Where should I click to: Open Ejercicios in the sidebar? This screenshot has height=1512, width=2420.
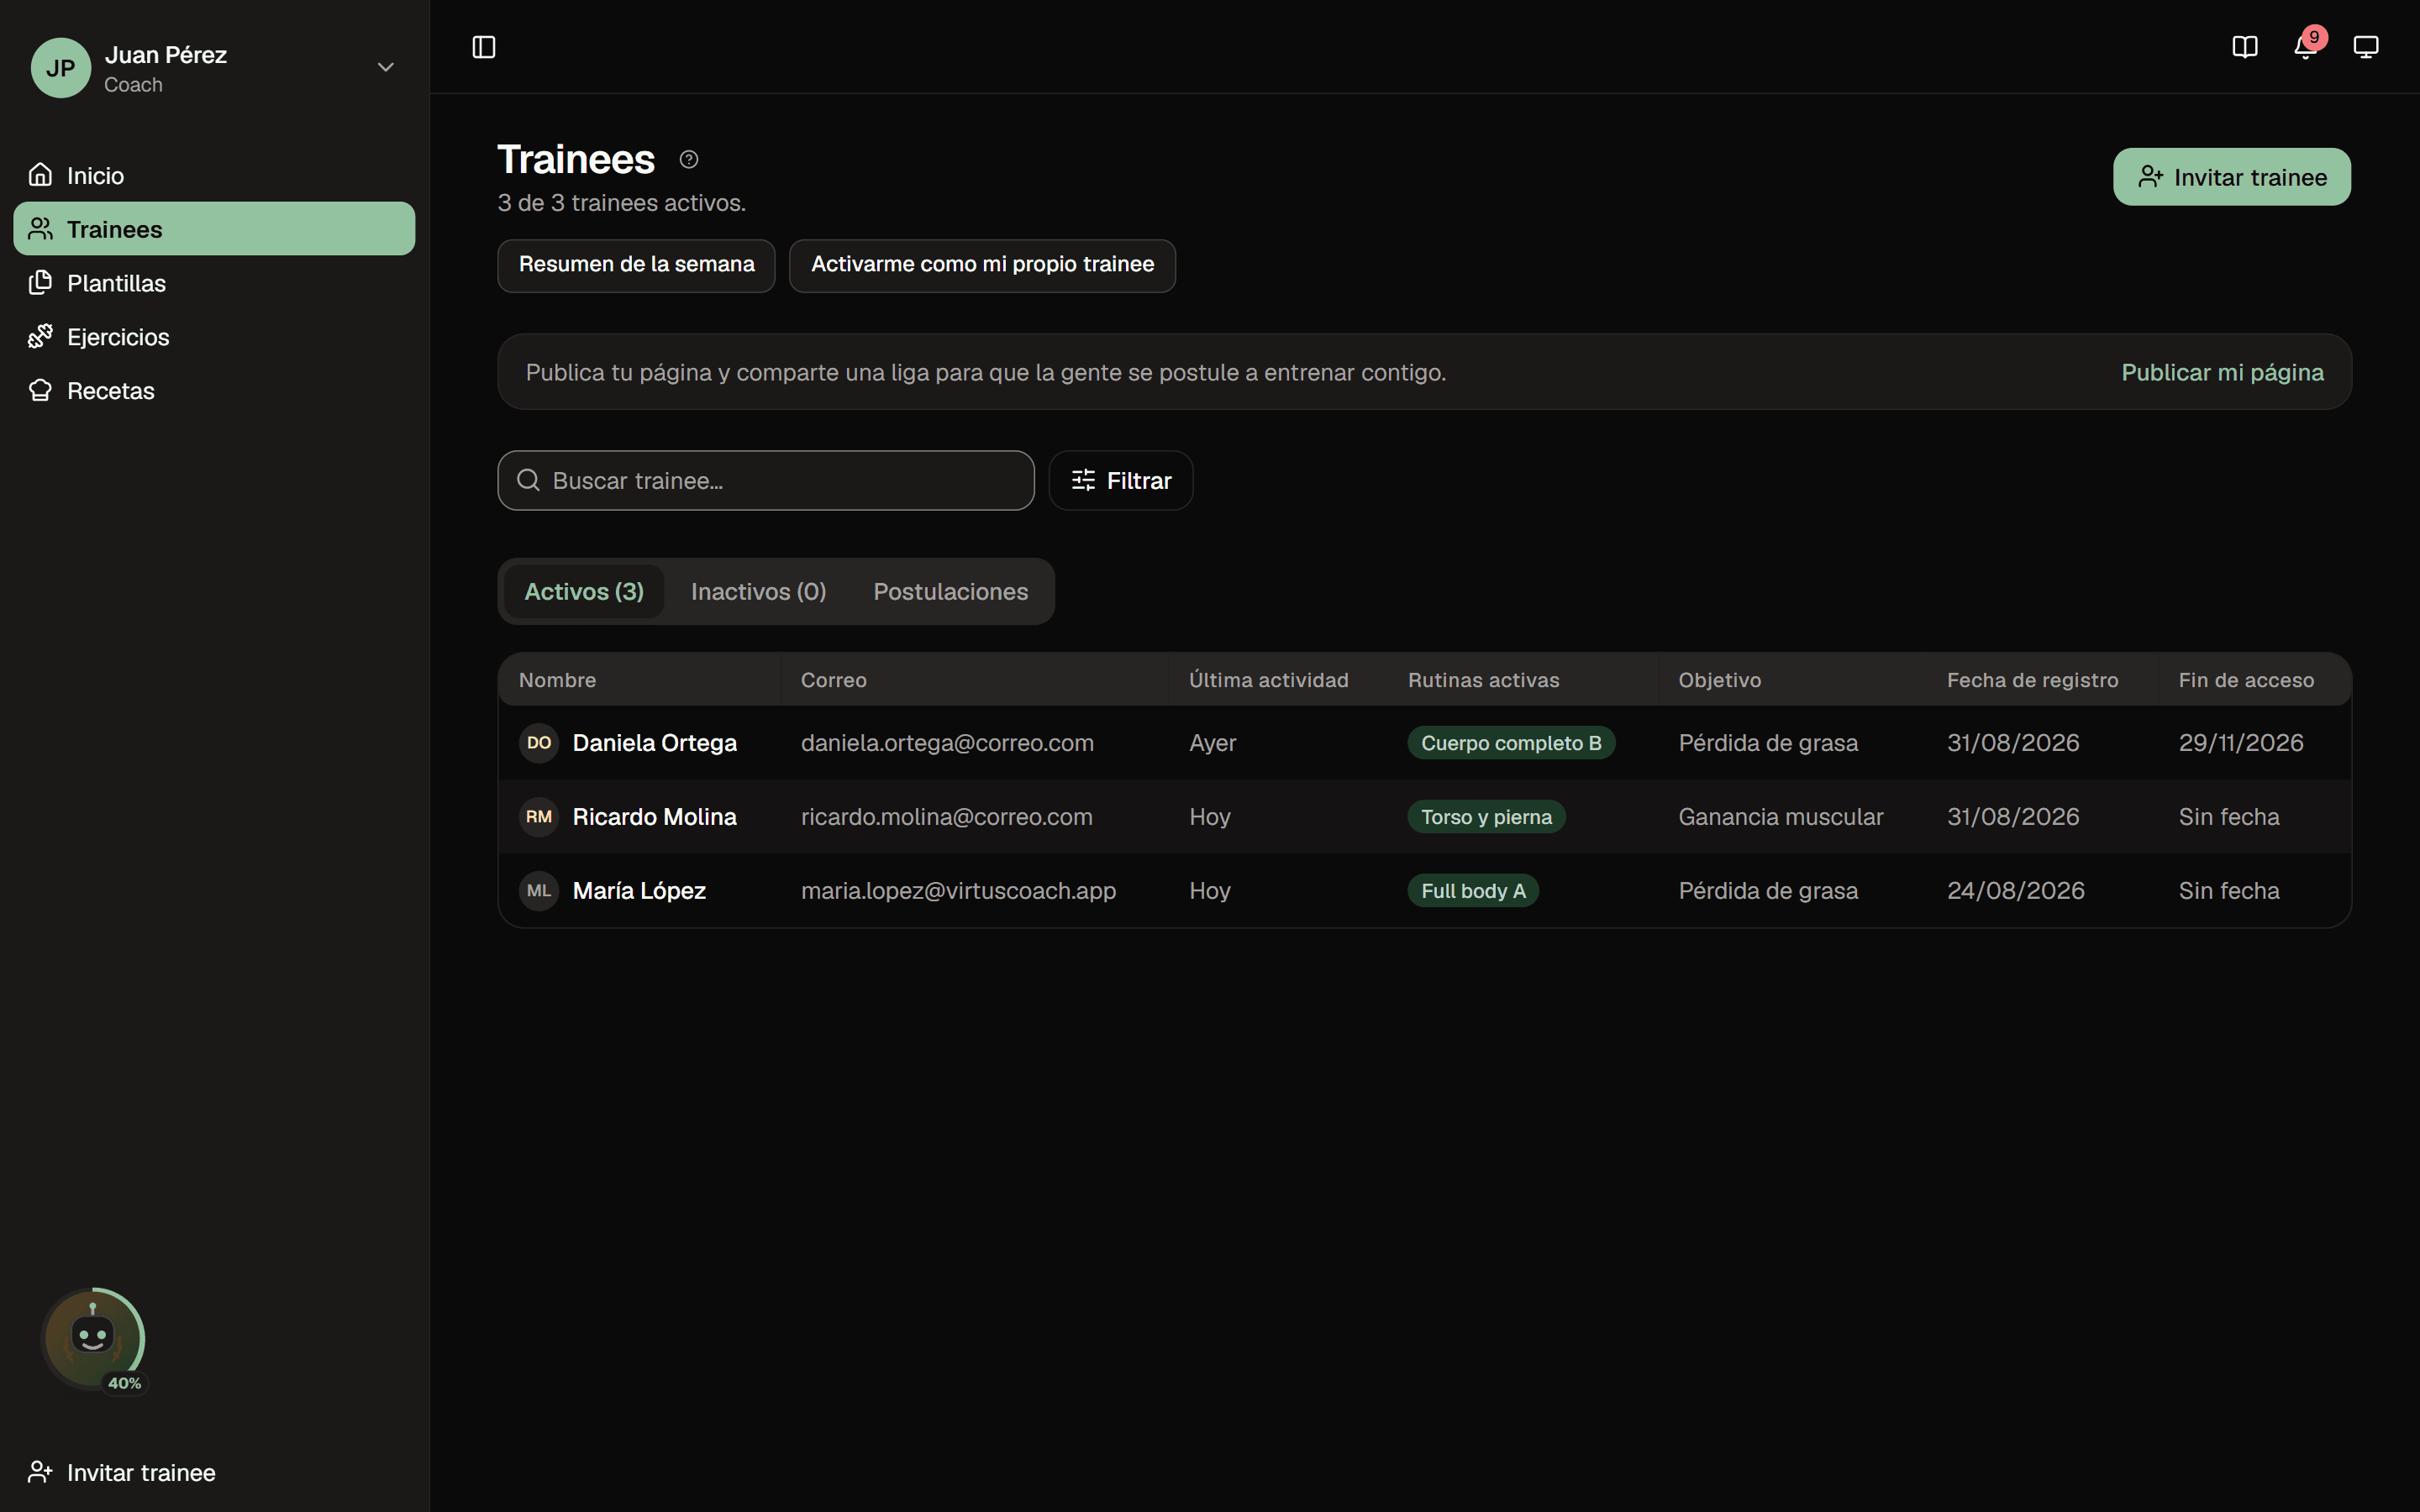(x=214, y=337)
